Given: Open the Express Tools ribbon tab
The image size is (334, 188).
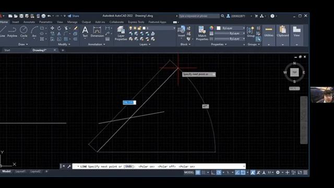Looking at the screenshot, I should coord(136,22).
